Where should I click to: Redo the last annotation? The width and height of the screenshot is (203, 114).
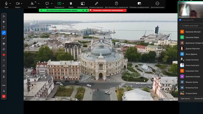(4, 66)
